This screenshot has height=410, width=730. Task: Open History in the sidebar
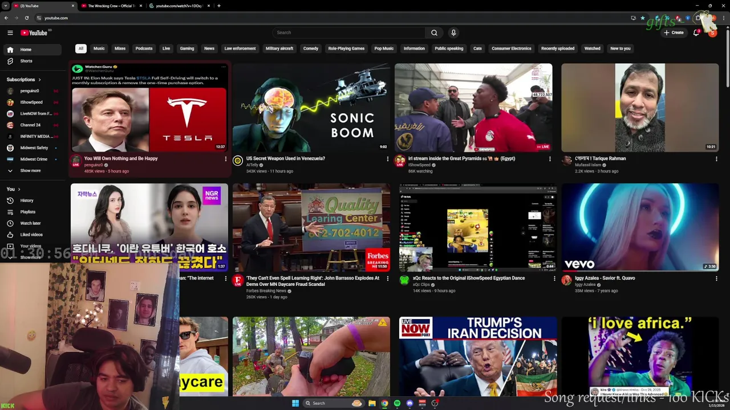31,200
